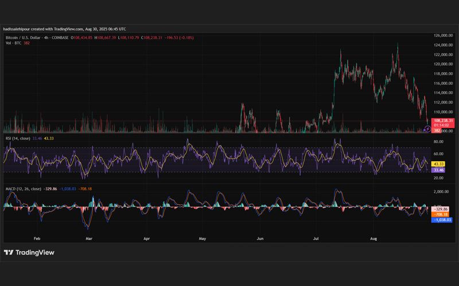The image size is (459, 286).
Task: Click the purple 33.46 RSI value tag
Action: pos(438,170)
